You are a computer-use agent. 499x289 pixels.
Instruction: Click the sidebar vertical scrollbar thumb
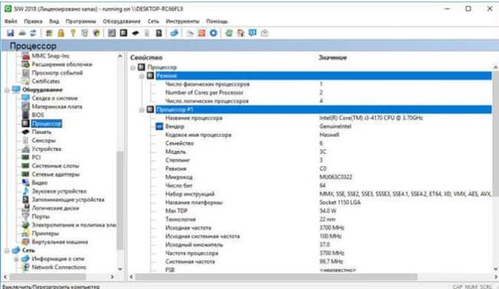[120, 200]
